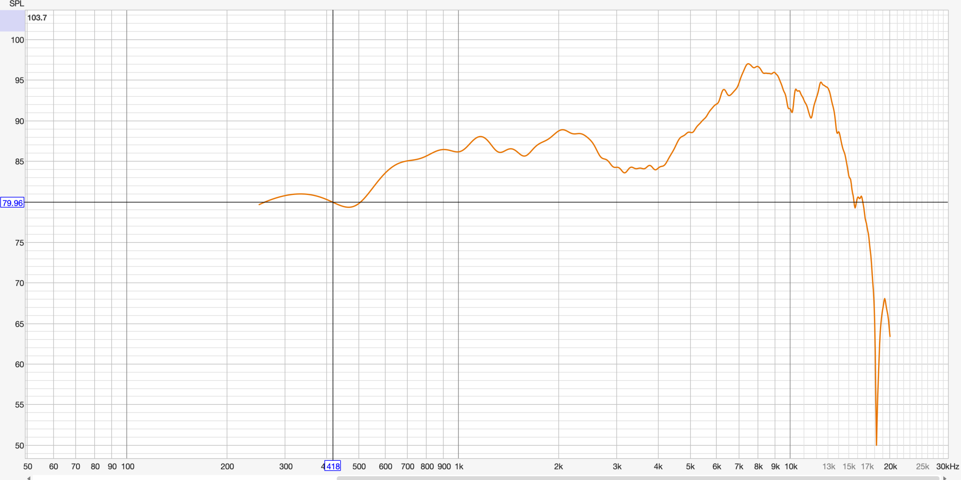Screen dimensions: 961x480
Task: Click the 418 cursor frequency readout
Action: (333, 466)
